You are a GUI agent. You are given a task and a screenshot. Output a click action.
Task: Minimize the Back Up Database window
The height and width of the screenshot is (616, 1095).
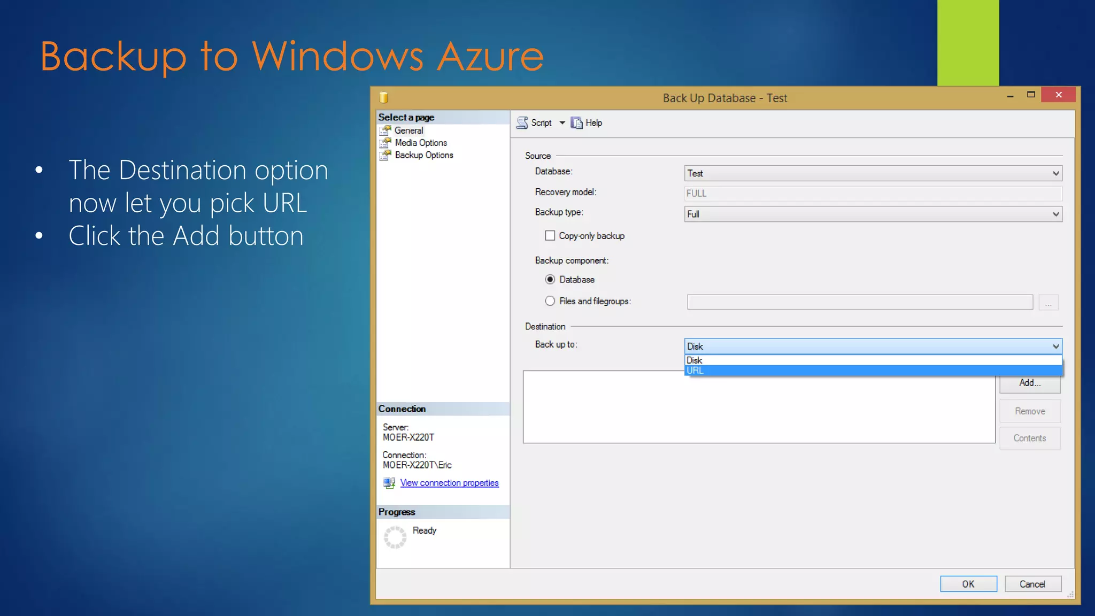coord(1010,96)
